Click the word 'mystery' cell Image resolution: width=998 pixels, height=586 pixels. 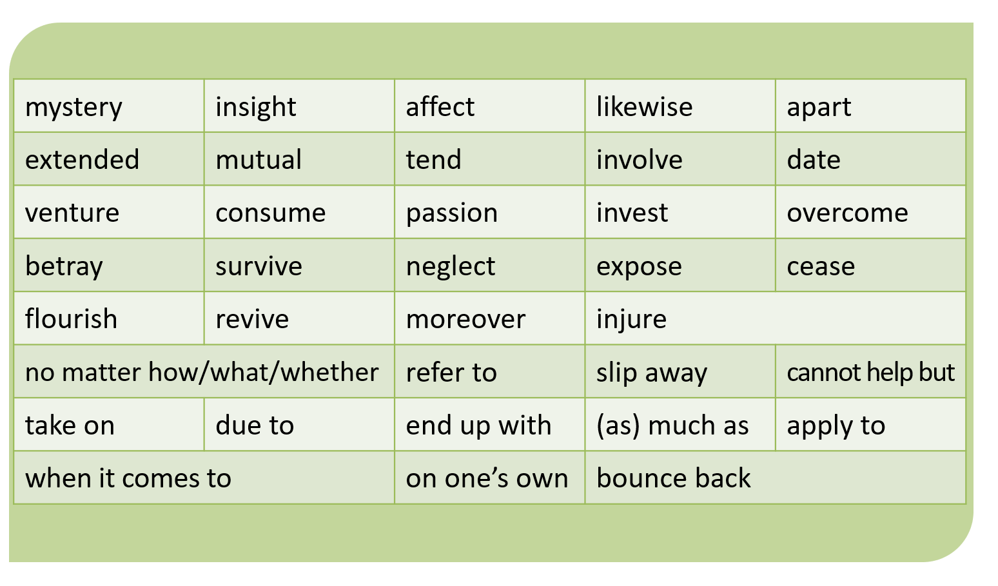point(73,107)
